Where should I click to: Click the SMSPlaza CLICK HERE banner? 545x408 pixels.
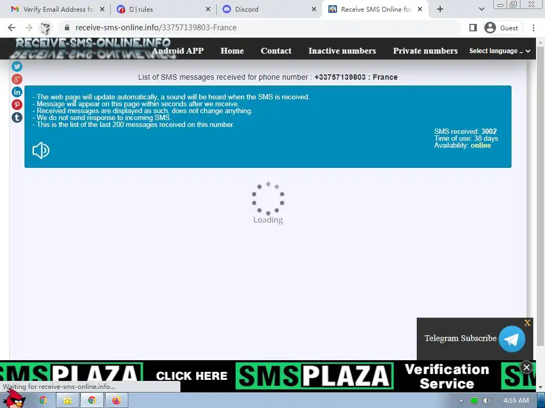pyautogui.click(x=192, y=376)
